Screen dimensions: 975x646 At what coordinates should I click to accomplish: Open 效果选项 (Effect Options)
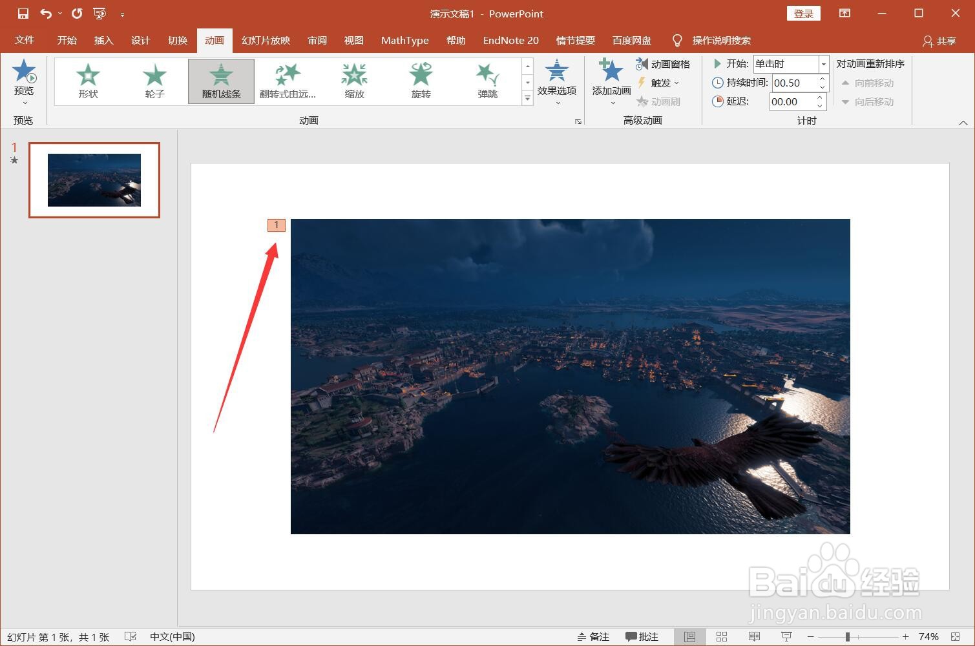(557, 81)
